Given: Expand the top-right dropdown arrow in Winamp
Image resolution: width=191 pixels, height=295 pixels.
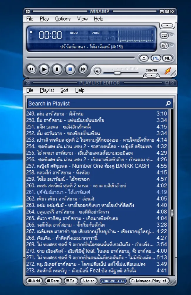Looking at the screenshot, I should point(167,26).
